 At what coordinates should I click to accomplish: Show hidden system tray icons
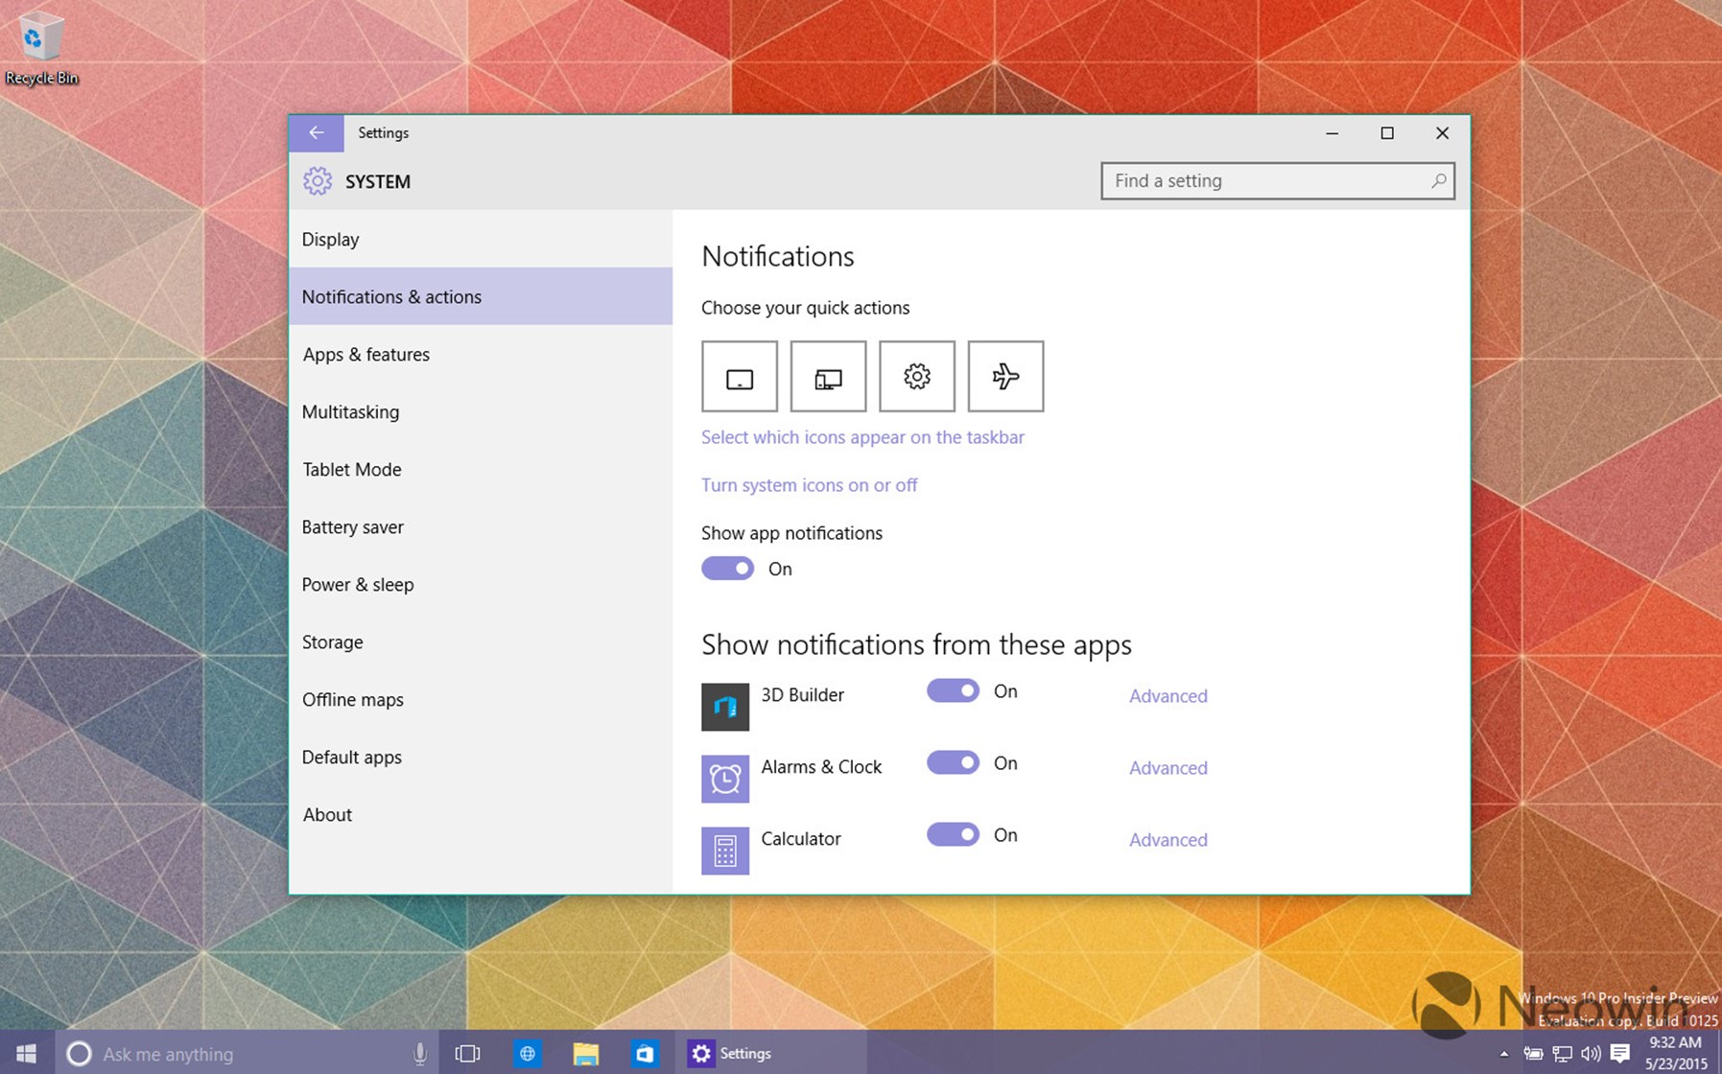tap(1503, 1054)
